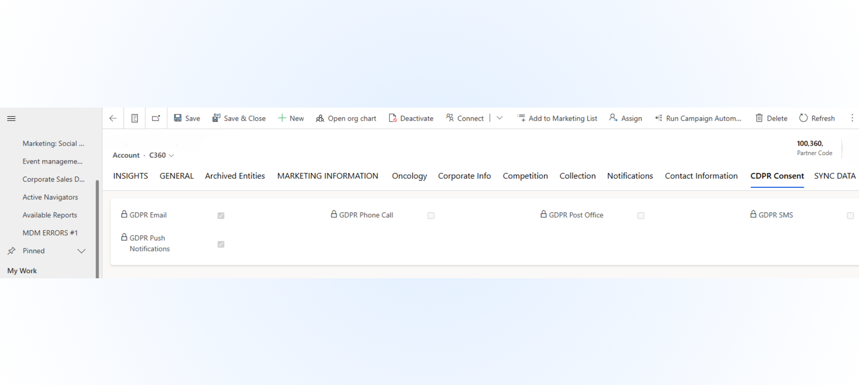This screenshot has height=385, width=859.
Task: Collapse the Pinned section chevron
Action: (82, 251)
